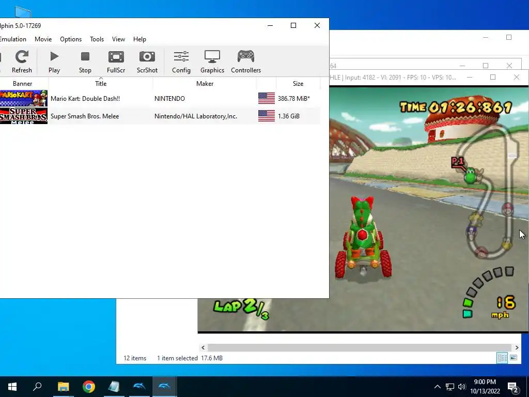
Task: Sort game list by Maker column
Action: 205,84
